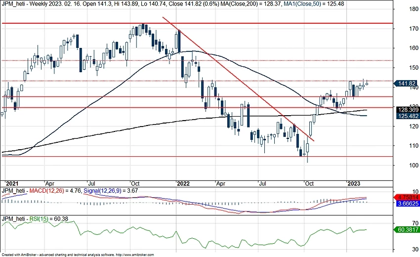Click the first Apr label after 2021
The image size is (420, 257).
click(x=50, y=184)
